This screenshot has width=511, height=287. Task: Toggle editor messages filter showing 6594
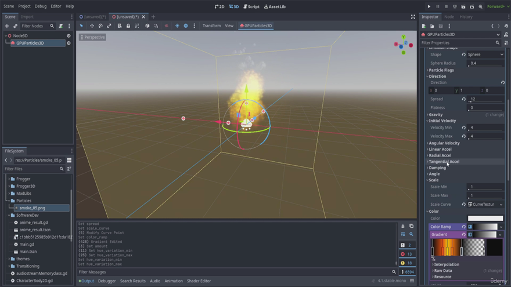coord(408,272)
